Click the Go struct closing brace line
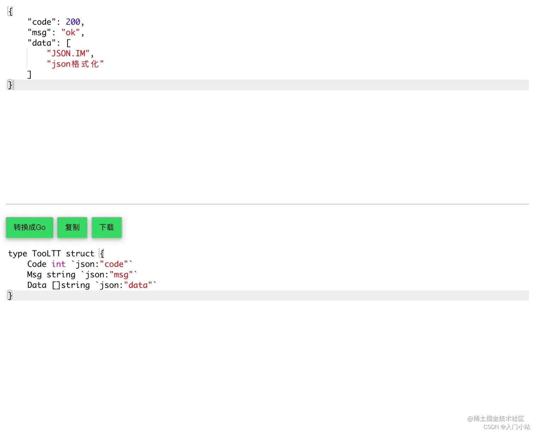The width and height of the screenshot is (535, 433). [267, 296]
